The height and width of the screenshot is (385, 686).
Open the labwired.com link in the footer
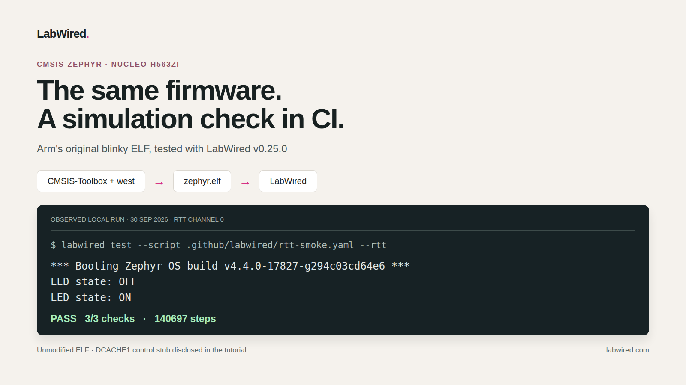(x=627, y=350)
